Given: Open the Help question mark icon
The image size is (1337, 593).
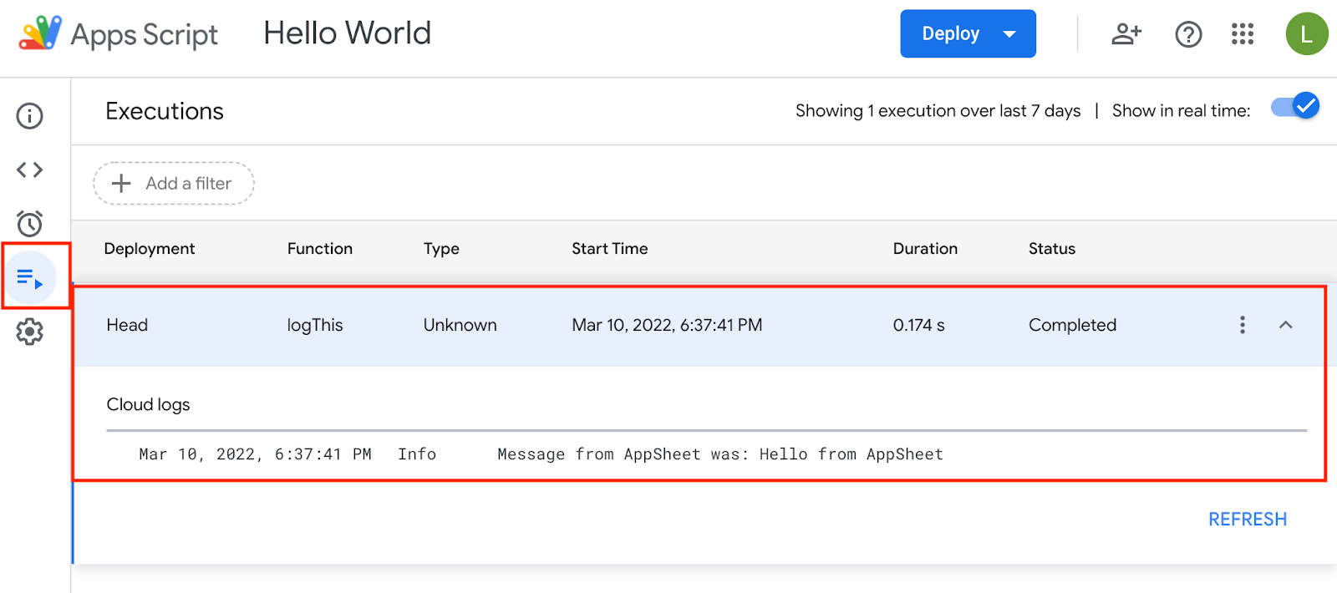Looking at the screenshot, I should (x=1187, y=34).
